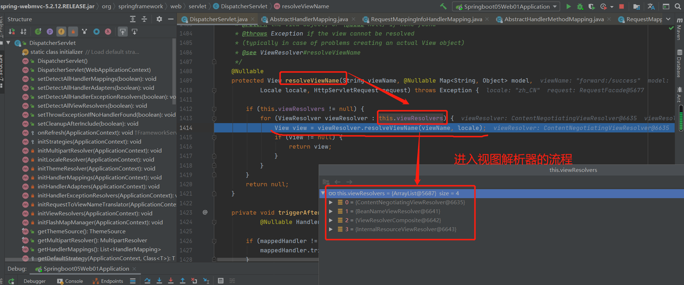This screenshot has height=285, width=684.
Task: Collapse this.viewResolvers ArrayList node
Action: (323, 193)
